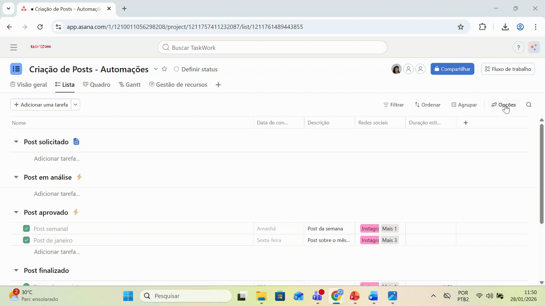Click the Asana AI sparkle icon
Viewport: 545px width, 306px height.
(x=534, y=47)
